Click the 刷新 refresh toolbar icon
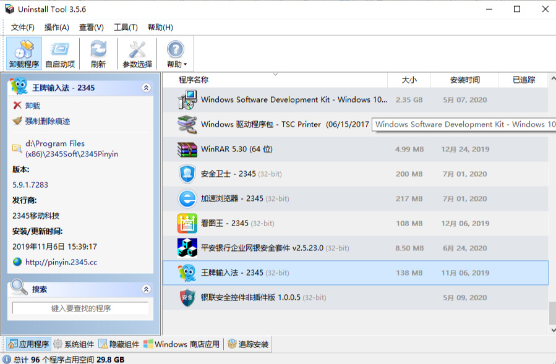Viewport: 556px width, 364px height. tap(98, 54)
